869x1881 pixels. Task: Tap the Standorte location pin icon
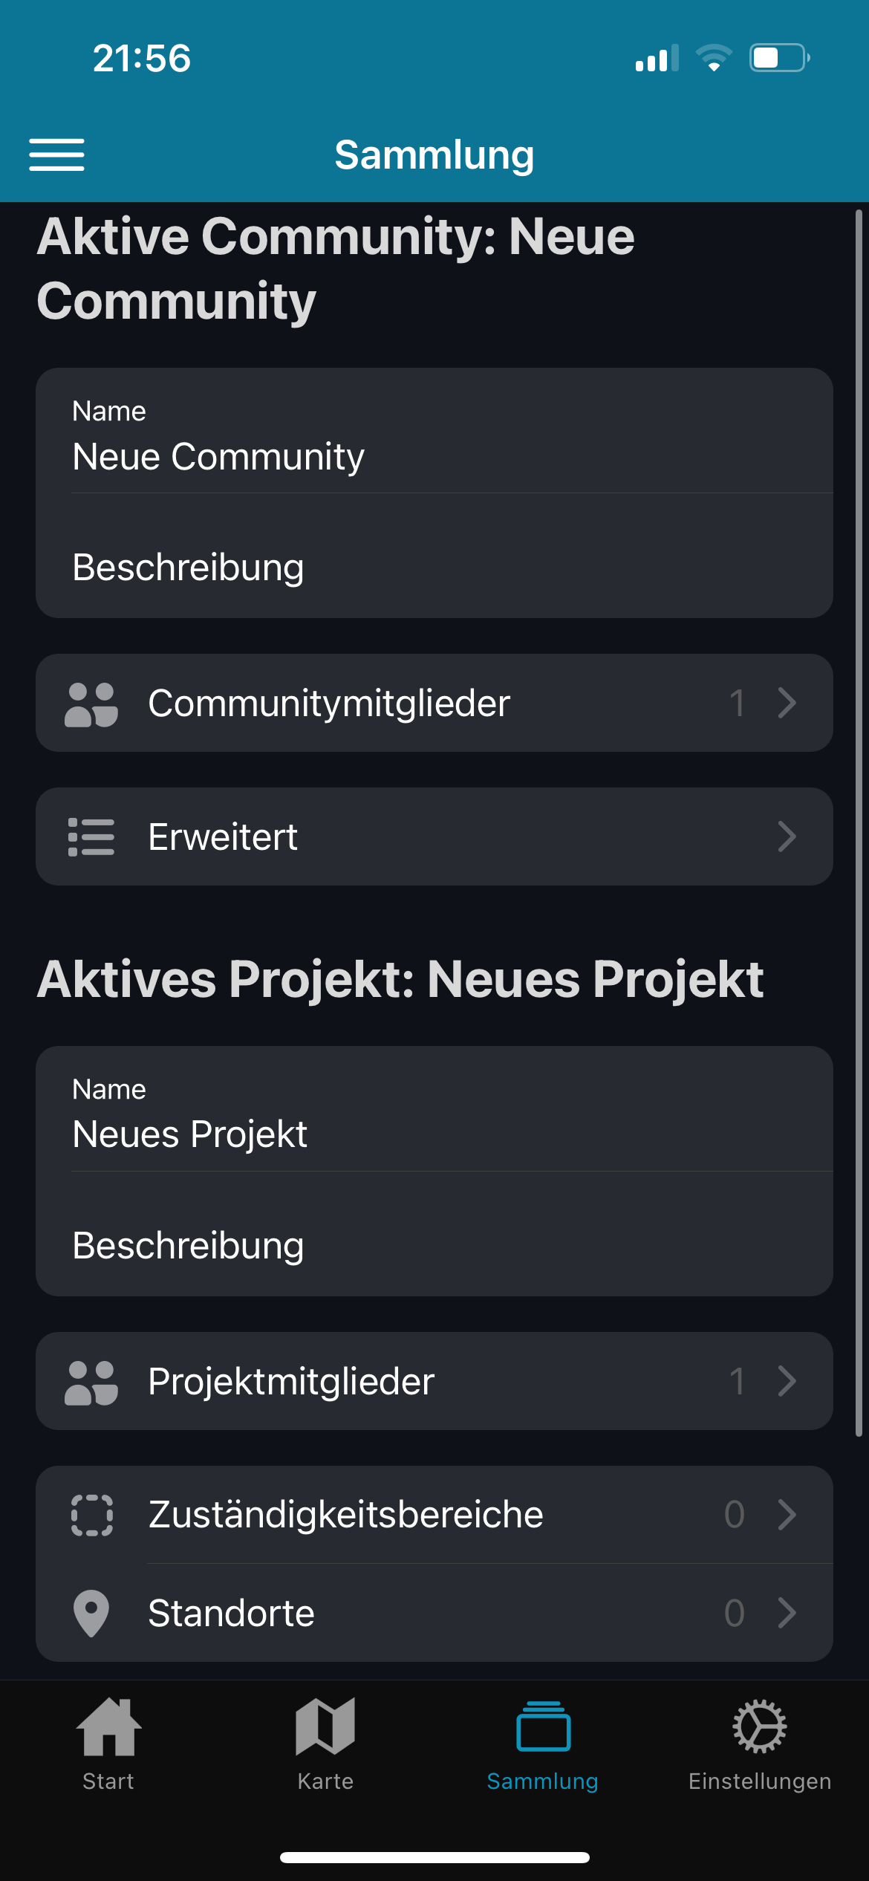91,1613
